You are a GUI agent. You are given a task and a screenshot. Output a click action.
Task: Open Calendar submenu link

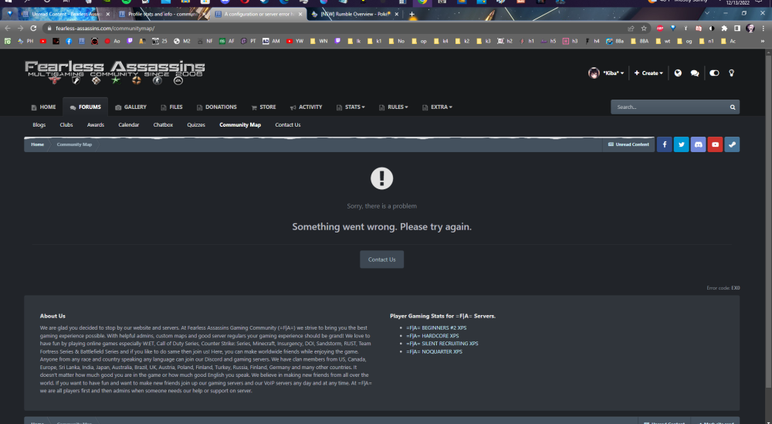point(128,125)
